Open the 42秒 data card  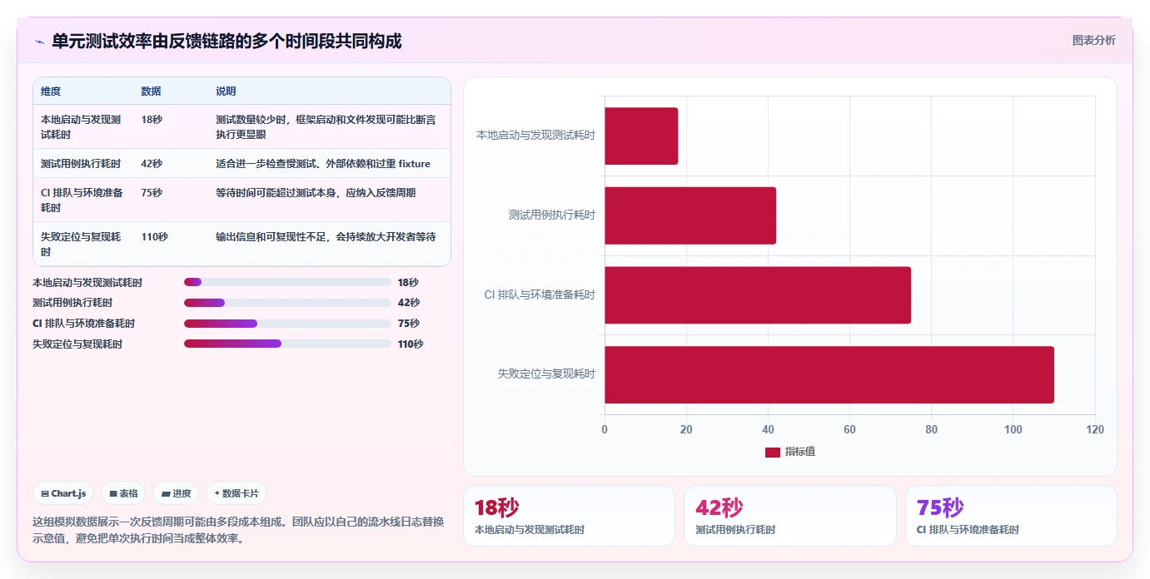790,516
